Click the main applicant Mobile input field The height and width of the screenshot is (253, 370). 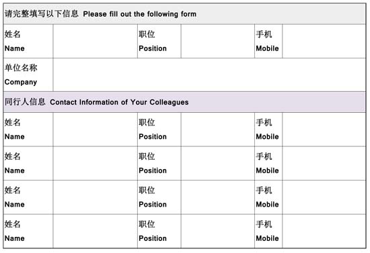pos(324,41)
